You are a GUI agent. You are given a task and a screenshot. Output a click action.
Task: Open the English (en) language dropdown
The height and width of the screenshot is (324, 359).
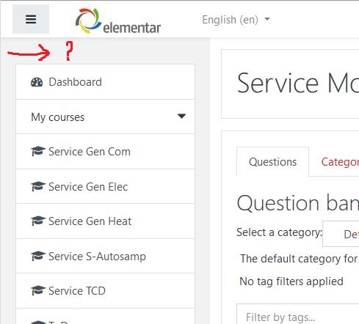click(x=236, y=20)
